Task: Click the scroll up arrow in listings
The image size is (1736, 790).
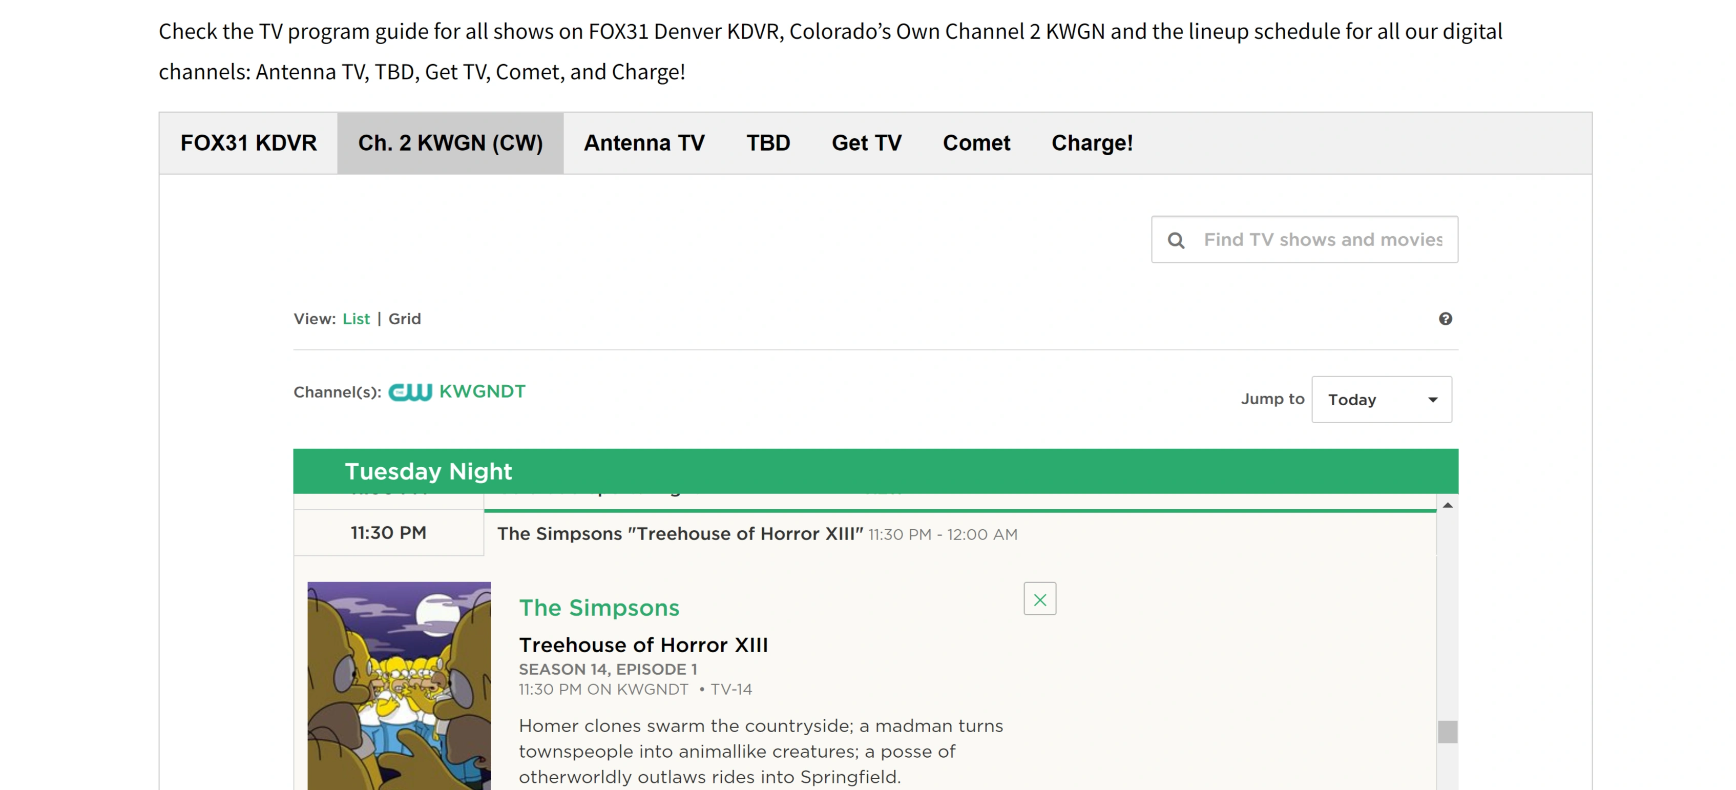Action: coord(1447,506)
